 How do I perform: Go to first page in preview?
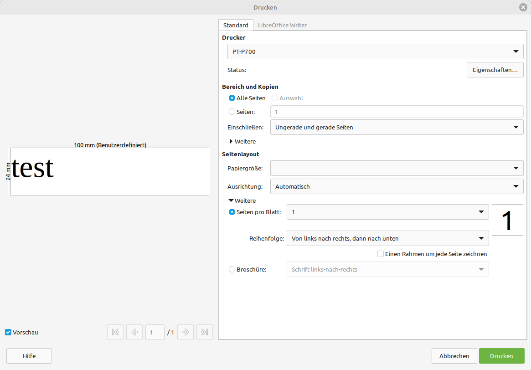coord(115,332)
